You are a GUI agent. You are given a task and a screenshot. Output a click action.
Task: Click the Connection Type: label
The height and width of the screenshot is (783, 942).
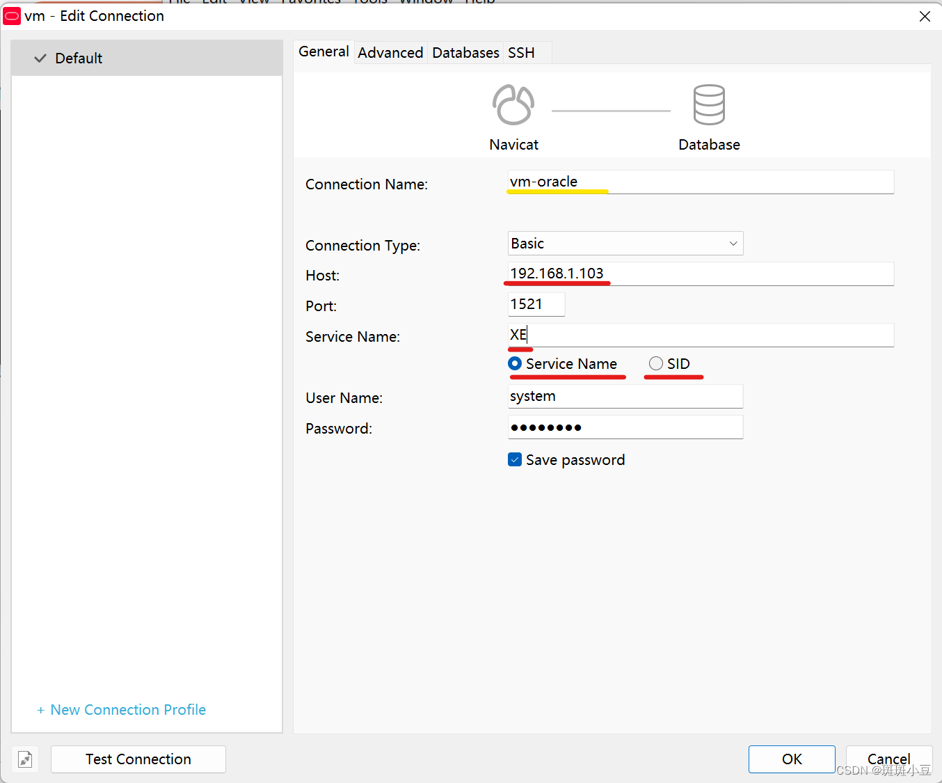coord(362,246)
